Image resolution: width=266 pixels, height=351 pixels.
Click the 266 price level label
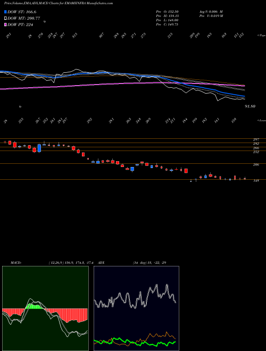[x=256, y=148]
